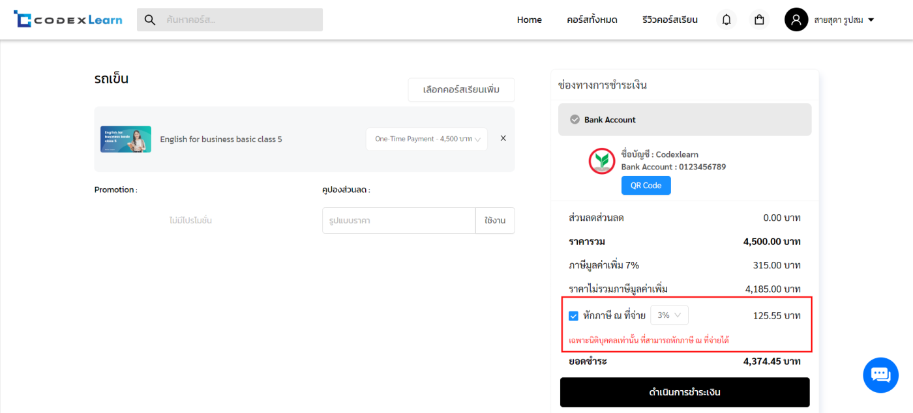Open the shopping bag cart icon
The height and width of the screenshot is (413, 913).
(759, 20)
